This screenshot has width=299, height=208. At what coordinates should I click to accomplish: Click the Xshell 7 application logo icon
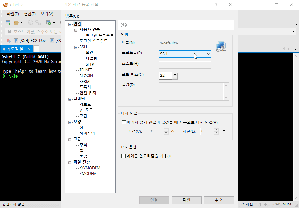coord(5,5)
